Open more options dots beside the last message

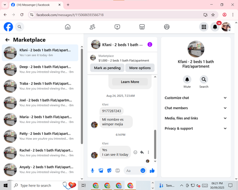click(x=149, y=152)
